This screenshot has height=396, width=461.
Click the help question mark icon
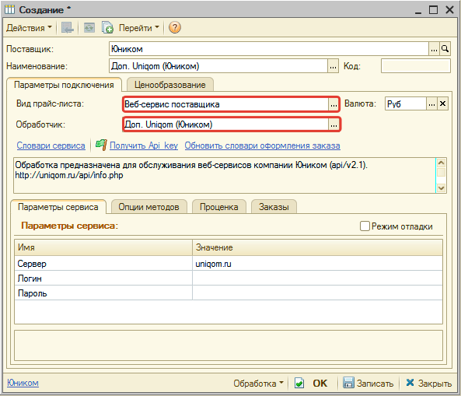[x=175, y=28]
